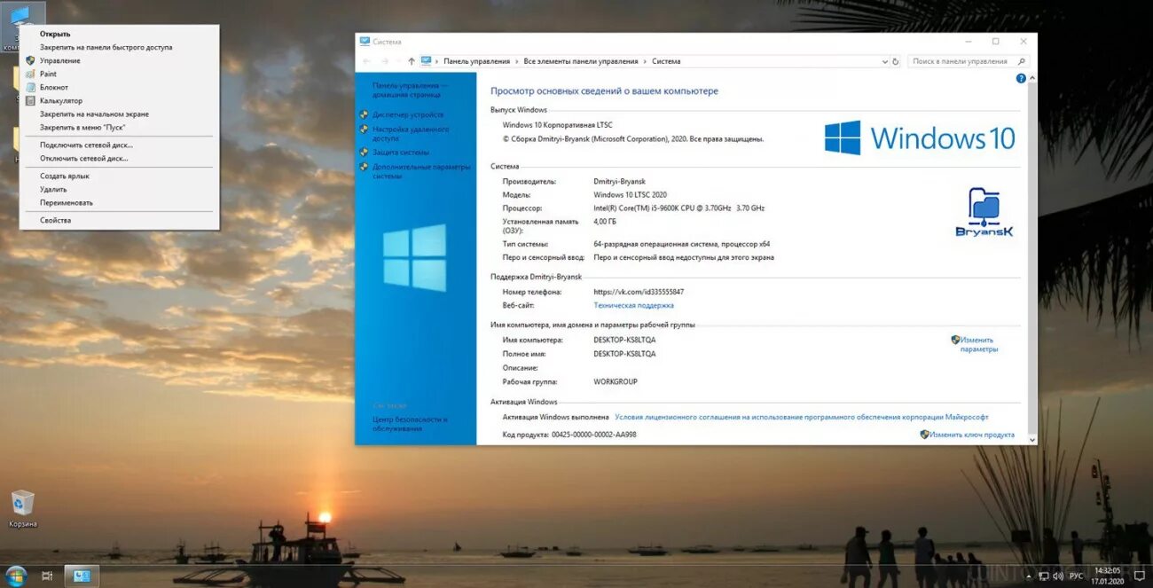Click Изменить ключ продукта link
The width and height of the screenshot is (1153, 588).
[972, 435]
